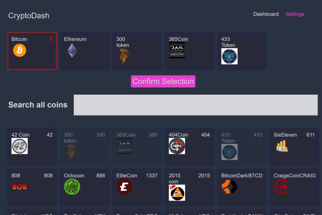Click the 404 ticker symbol

[205, 135]
